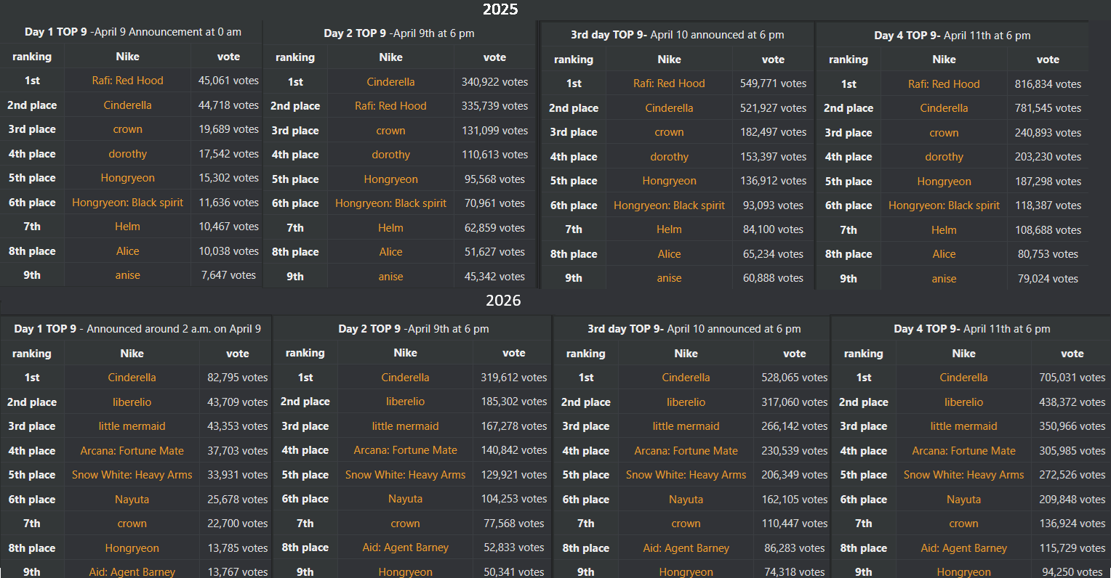
Task: Select the '17,542 votes' value
Action: pyautogui.click(x=228, y=154)
